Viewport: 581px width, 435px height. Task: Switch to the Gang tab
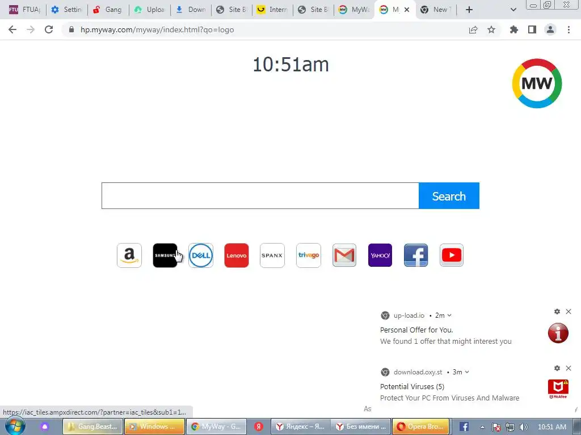coord(108,10)
